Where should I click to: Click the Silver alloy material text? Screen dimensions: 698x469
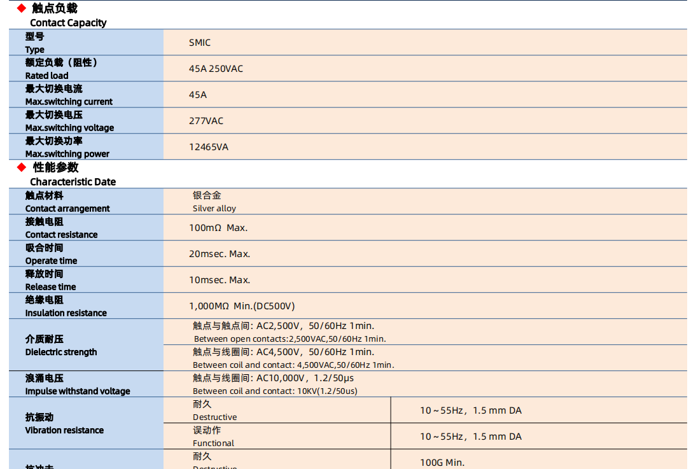click(214, 209)
